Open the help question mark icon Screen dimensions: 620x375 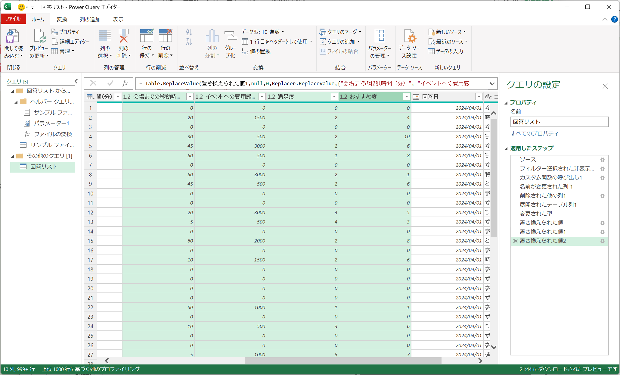pos(614,19)
